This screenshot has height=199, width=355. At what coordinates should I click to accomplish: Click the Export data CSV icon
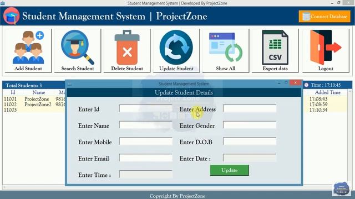[x=275, y=48]
